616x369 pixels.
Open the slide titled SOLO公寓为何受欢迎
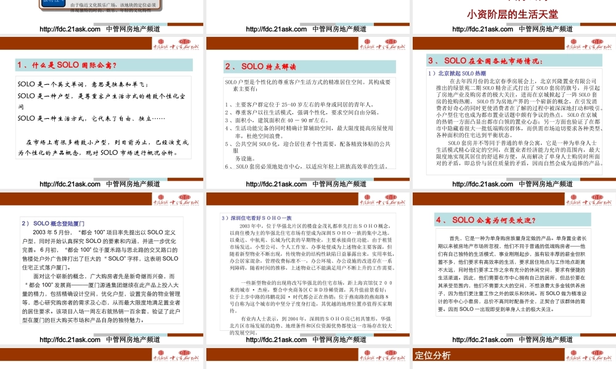[514, 269]
